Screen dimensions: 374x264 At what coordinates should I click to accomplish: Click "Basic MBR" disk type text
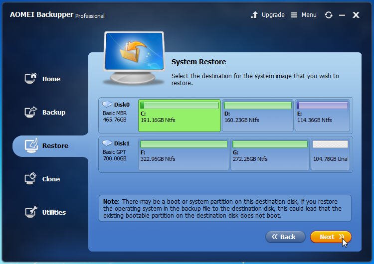click(115, 113)
